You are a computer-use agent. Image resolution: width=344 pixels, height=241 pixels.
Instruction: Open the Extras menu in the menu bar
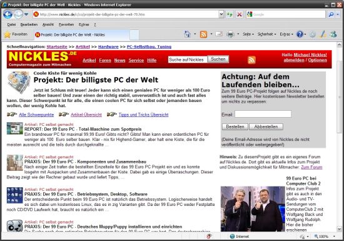(84, 24)
